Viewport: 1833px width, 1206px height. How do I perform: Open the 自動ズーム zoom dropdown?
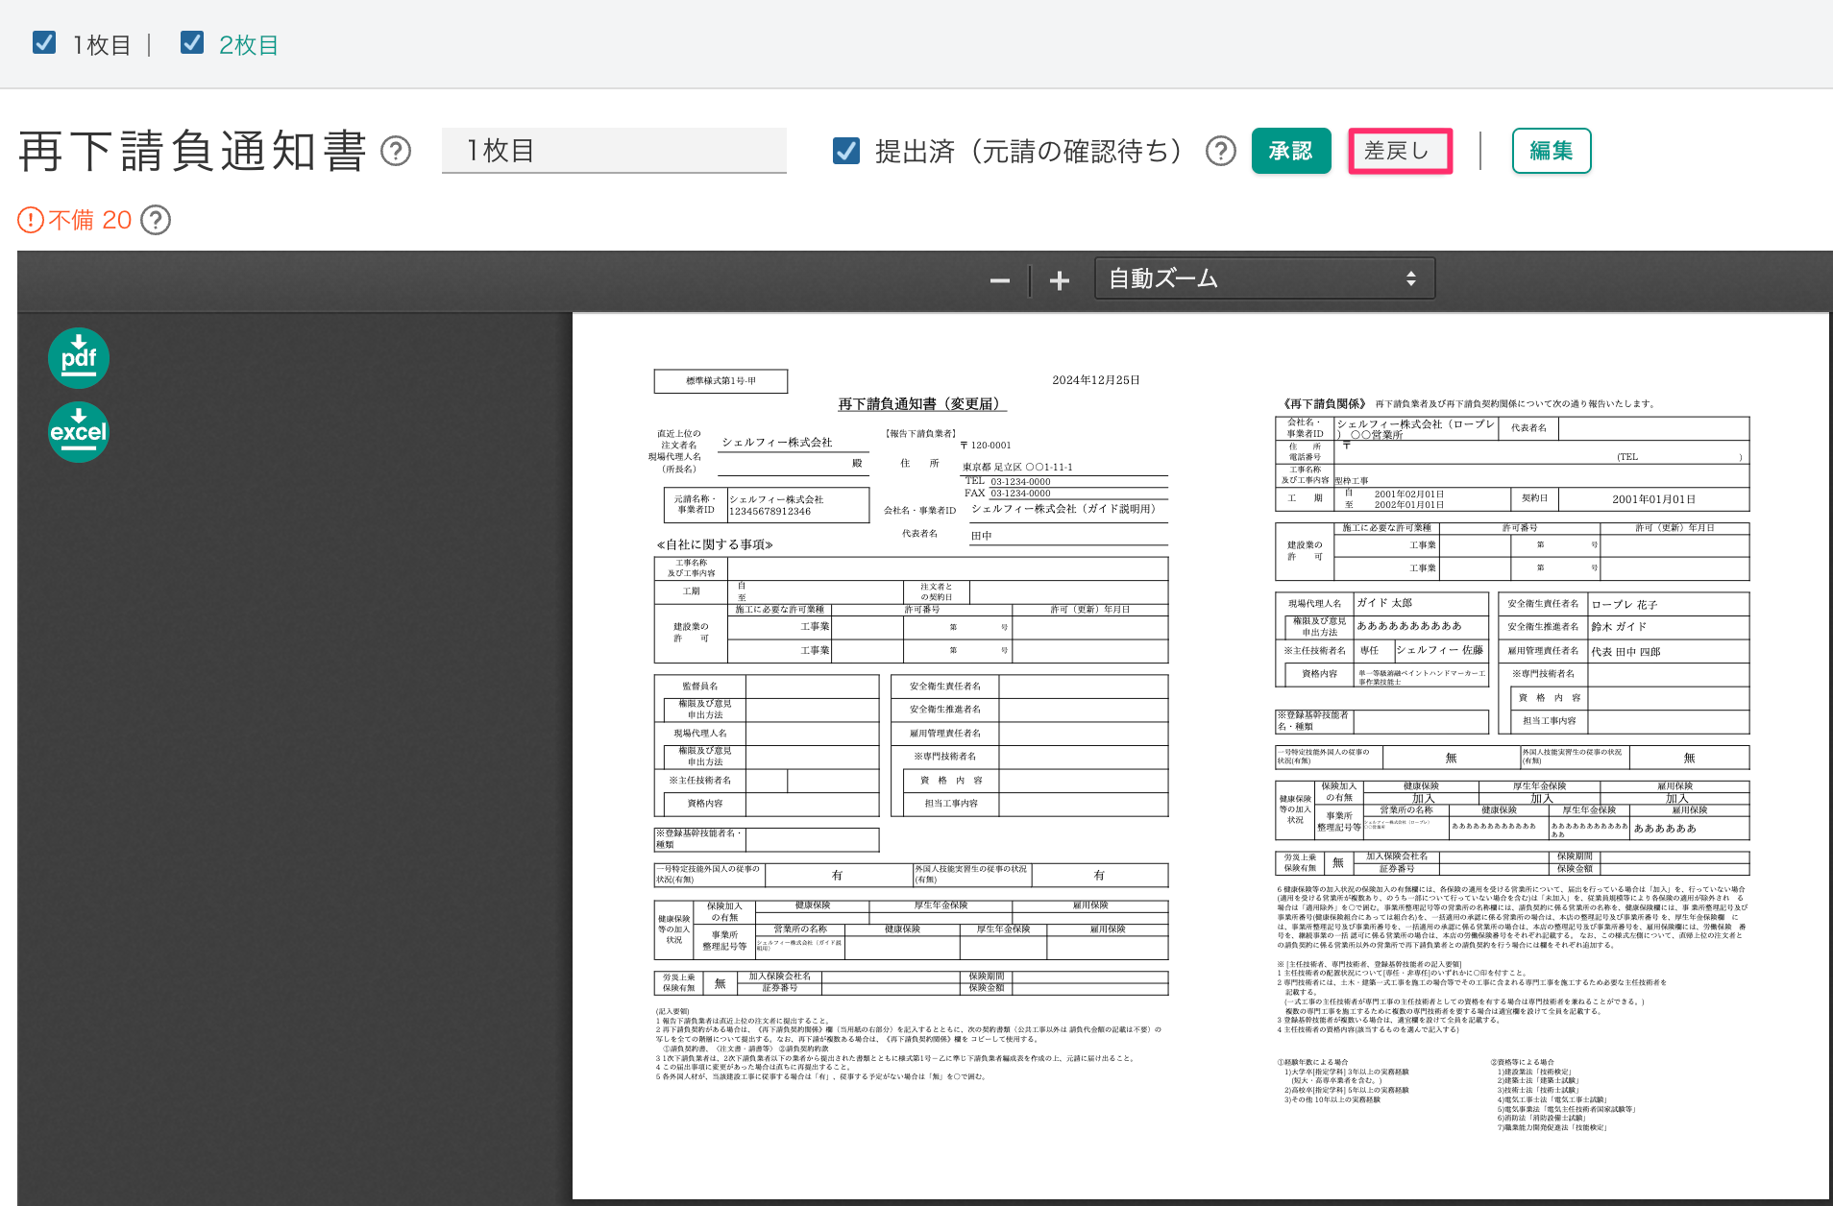click(x=1263, y=278)
